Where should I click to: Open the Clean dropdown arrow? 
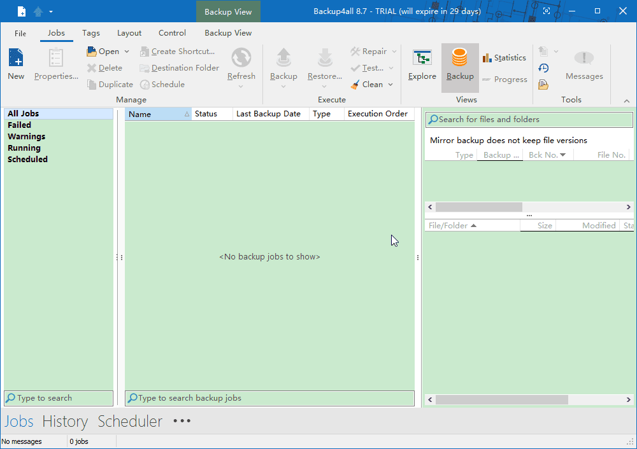(390, 85)
